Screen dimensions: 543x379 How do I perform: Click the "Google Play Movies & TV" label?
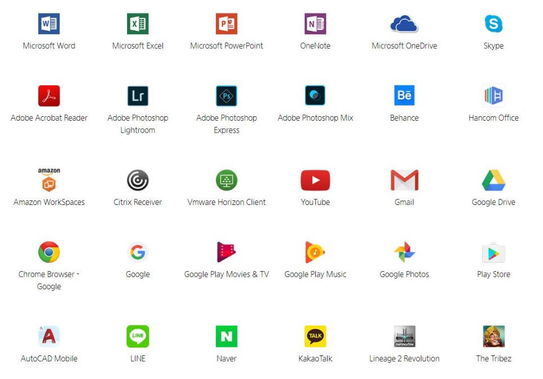click(x=227, y=275)
